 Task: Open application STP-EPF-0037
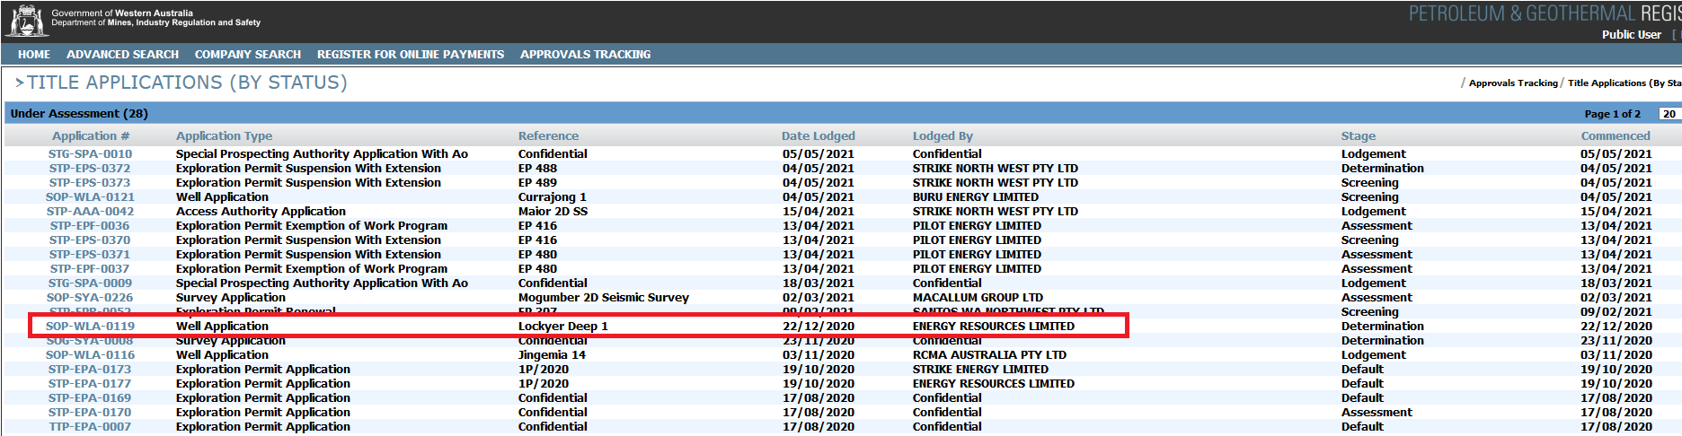coord(90,269)
